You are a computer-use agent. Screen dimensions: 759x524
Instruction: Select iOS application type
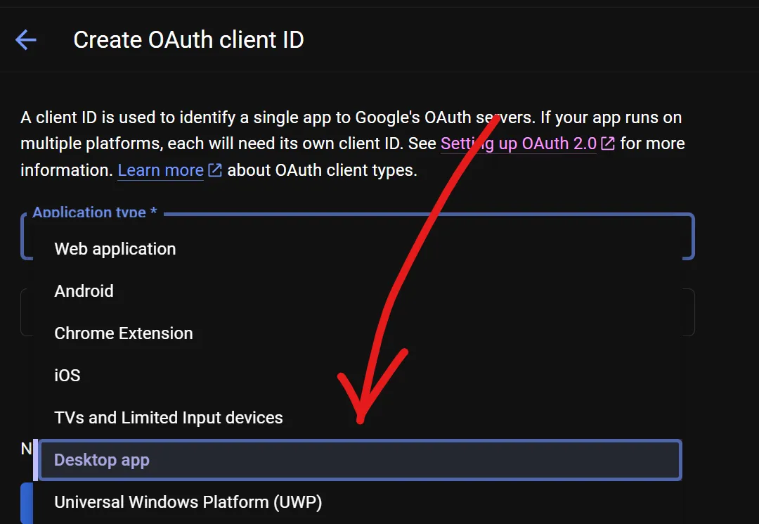coord(358,376)
